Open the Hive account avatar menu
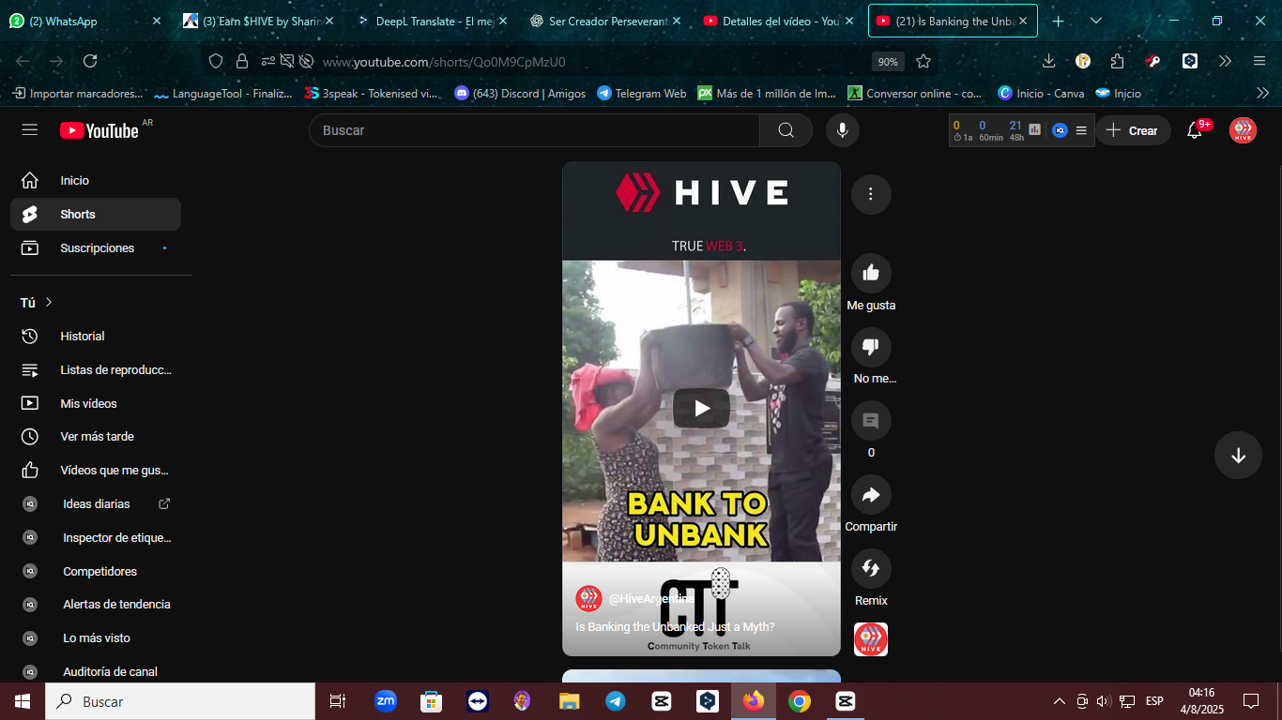This screenshot has width=1282, height=720. click(x=1243, y=130)
